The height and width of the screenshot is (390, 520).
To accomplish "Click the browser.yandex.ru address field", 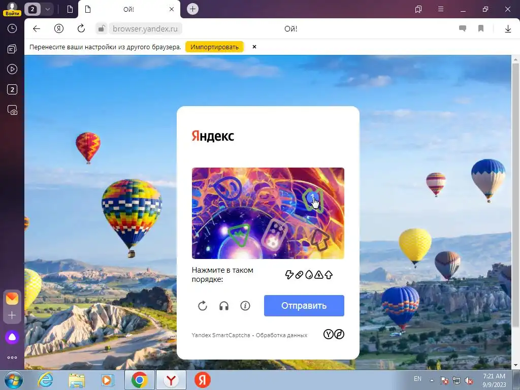I will pos(145,29).
